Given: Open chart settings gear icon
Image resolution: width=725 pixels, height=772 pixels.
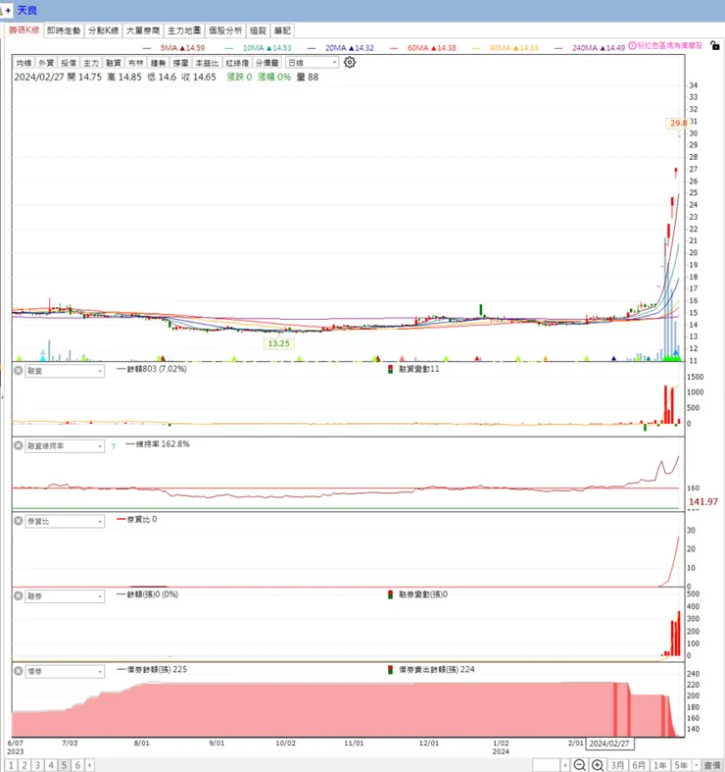Looking at the screenshot, I should tap(349, 63).
